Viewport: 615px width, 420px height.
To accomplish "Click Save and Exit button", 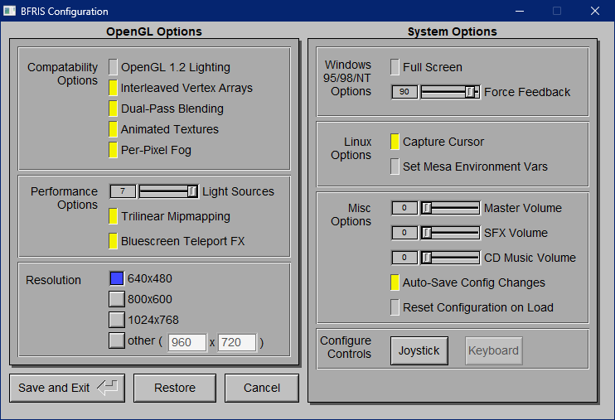I will coord(67,388).
